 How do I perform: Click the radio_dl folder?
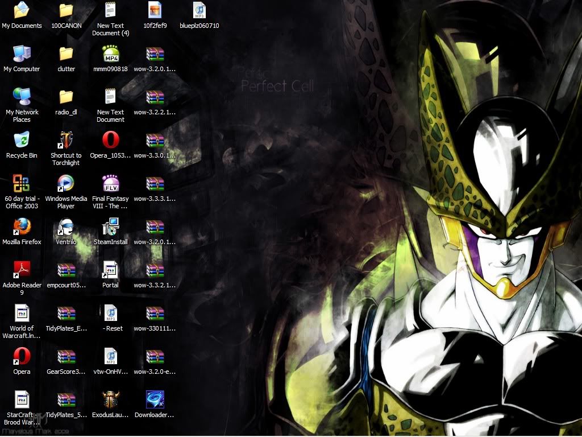click(66, 97)
